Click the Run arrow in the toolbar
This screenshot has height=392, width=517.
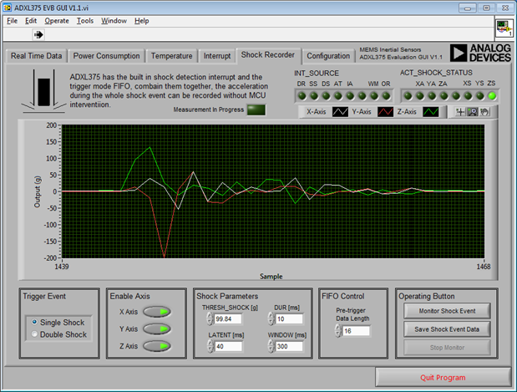pos(38,35)
